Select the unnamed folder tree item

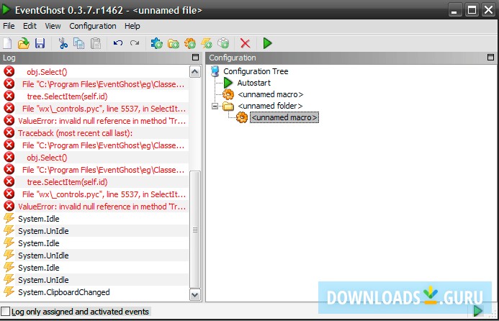(x=270, y=106)
